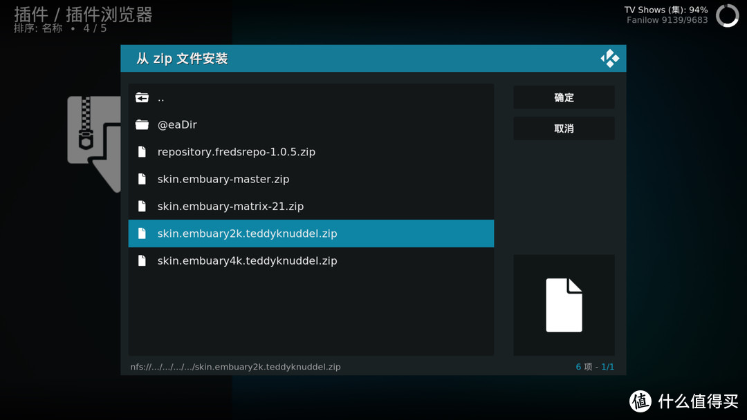Click the large file preview thumbnail
This screenshot has height=420, width=747.
(x=564, y=305)
